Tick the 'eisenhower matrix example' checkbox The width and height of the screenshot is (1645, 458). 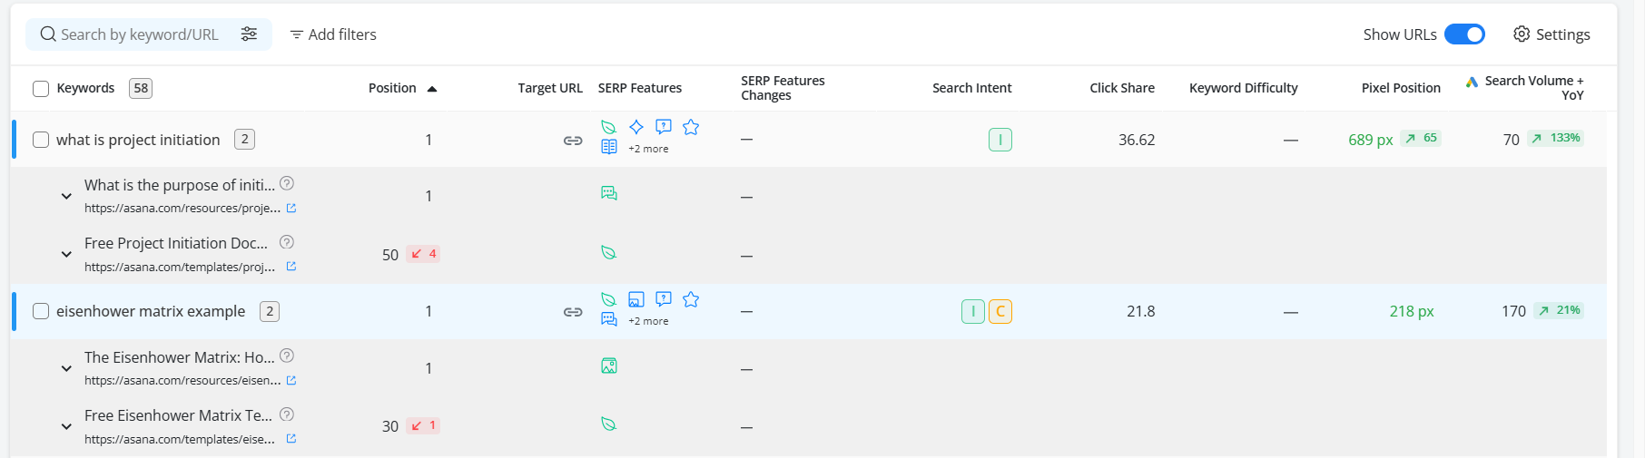click(41, 311)
